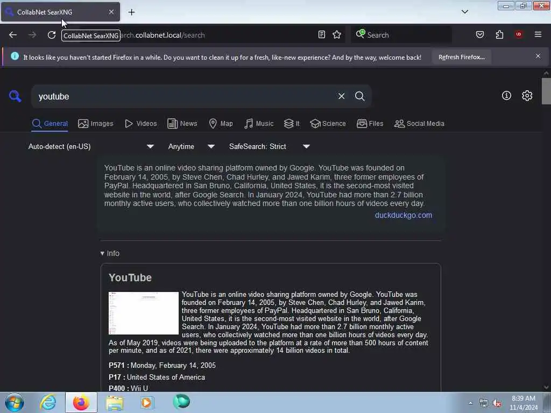Screen dimensions: 551x413
Task: Click the browser Forward arrow
Action: pos(32,35)
